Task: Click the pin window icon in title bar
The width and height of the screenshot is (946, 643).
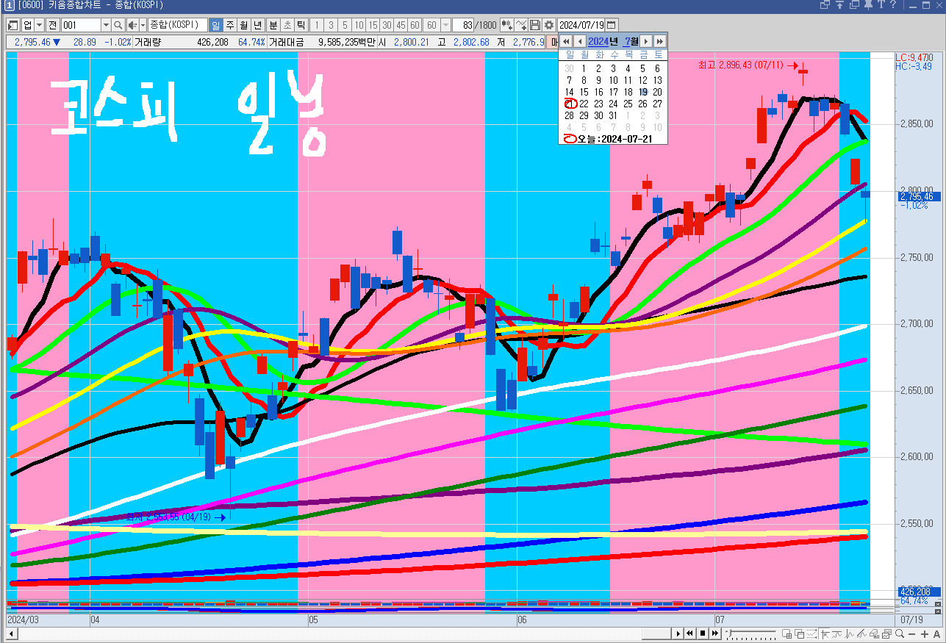Action: (x=868, y=4)
